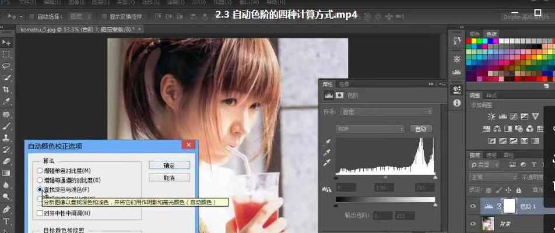Image resolution: width=555 pixels, height=233 pixels.
Task: Select the Blur droplet tool
Action: click(x=6, y=185)
